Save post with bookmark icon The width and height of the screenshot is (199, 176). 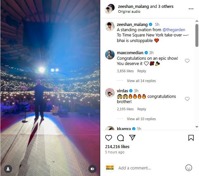tap(191, 138)
